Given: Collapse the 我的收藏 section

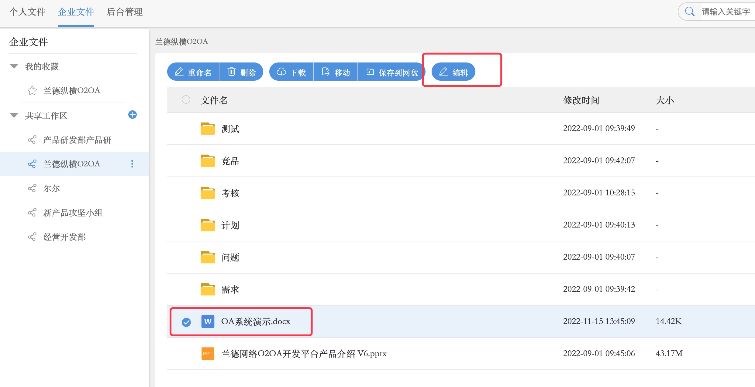Looking at the screenshot, I should [14, 66].
